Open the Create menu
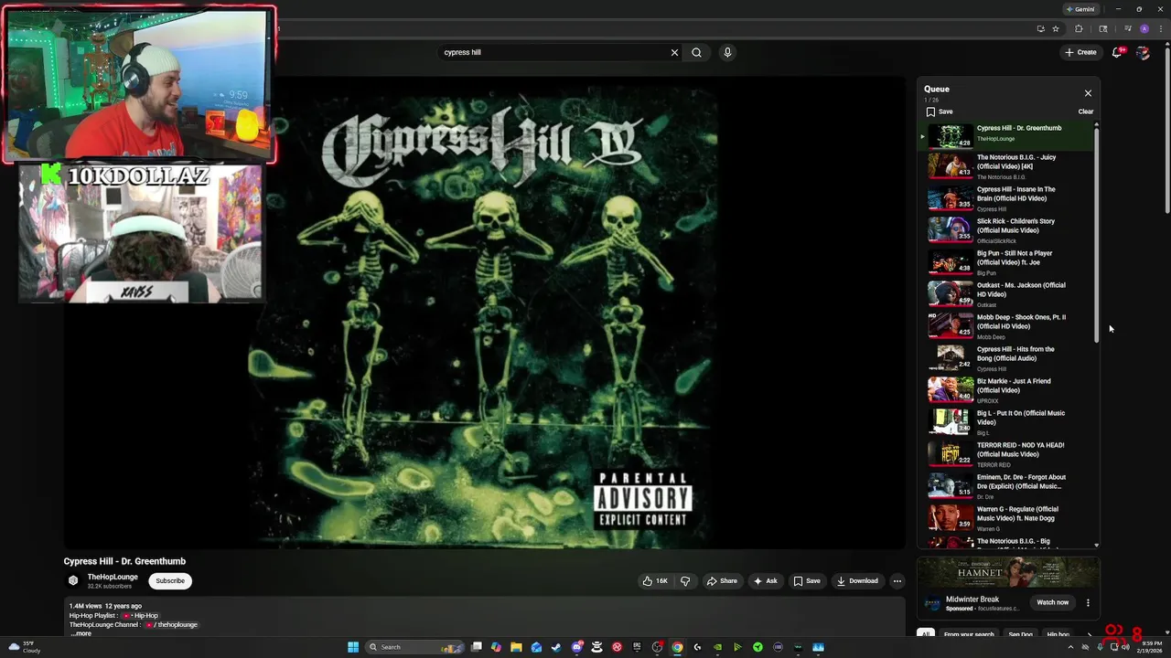This screenshot has height=658, width=1171. pyautogui.click(x=1080, y=52)
